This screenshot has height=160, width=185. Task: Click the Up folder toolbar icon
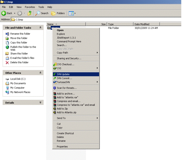coord(30,13)
